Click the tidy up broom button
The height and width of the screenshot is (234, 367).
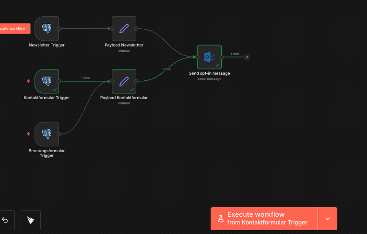click(x=31, y=220)
